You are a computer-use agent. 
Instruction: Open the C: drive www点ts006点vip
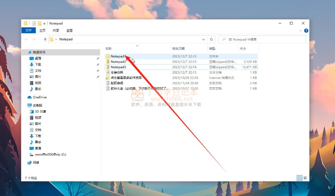coord(50,154)
